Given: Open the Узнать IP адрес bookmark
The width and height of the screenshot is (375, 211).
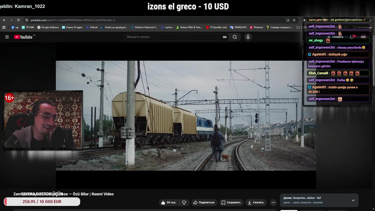Looking at the screenshot, I should [72, 27].
